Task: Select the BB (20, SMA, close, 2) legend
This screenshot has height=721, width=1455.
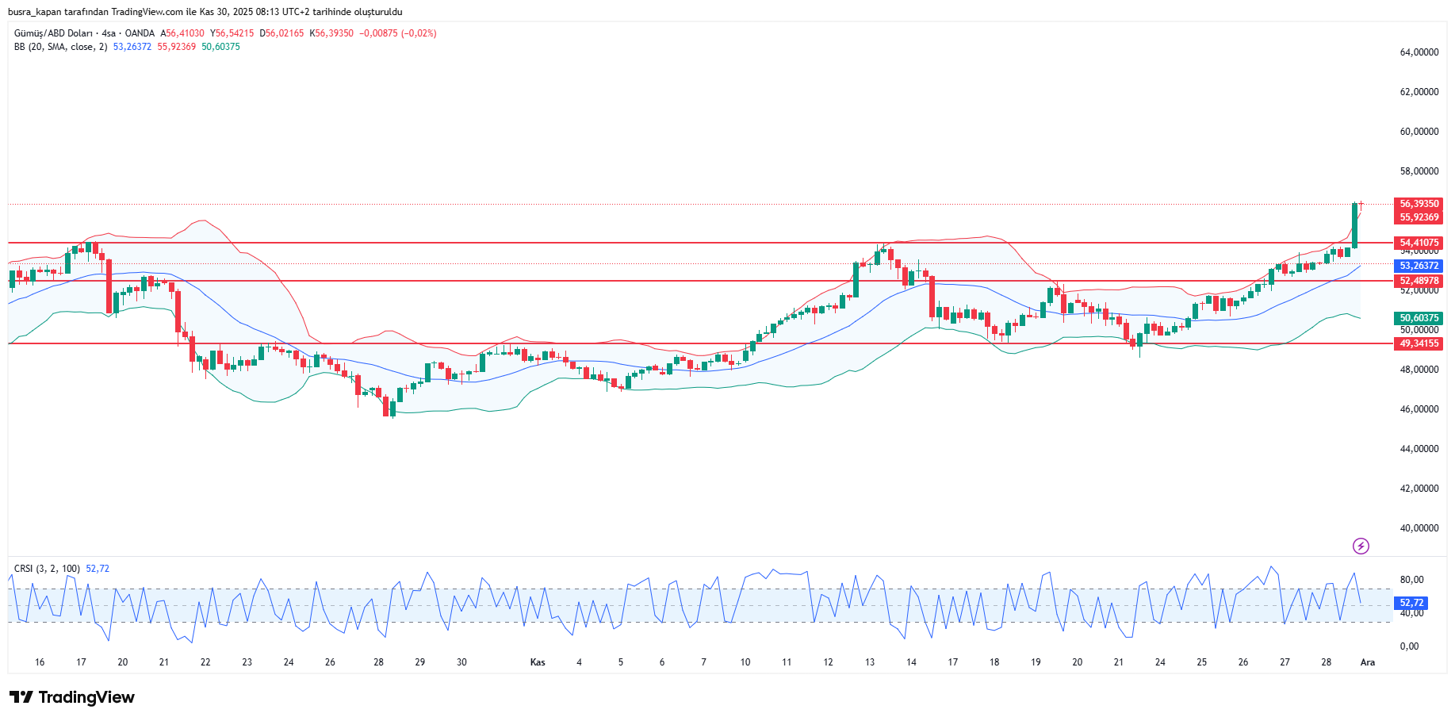Action: tap(60, 47)
